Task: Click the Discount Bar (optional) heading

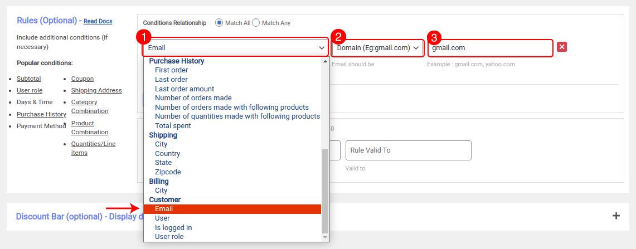Action: pos(80,216)
